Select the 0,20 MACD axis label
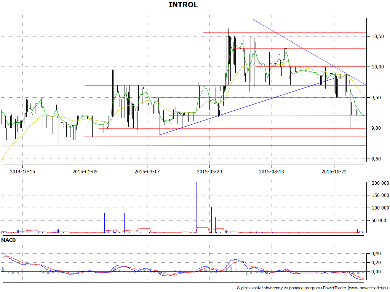This screenshot has height=292, width=390. point(376,263)
